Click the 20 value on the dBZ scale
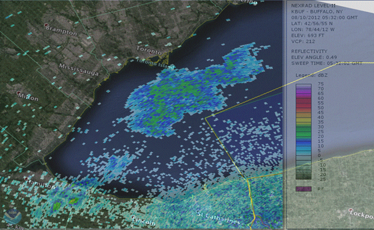 pos(321,137)
